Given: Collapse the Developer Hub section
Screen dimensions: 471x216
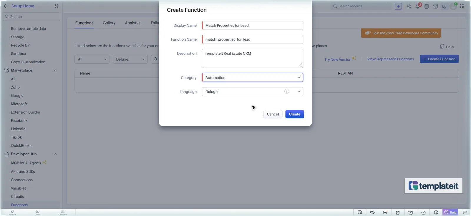Looking at the screenshot, I should (55, 154).
